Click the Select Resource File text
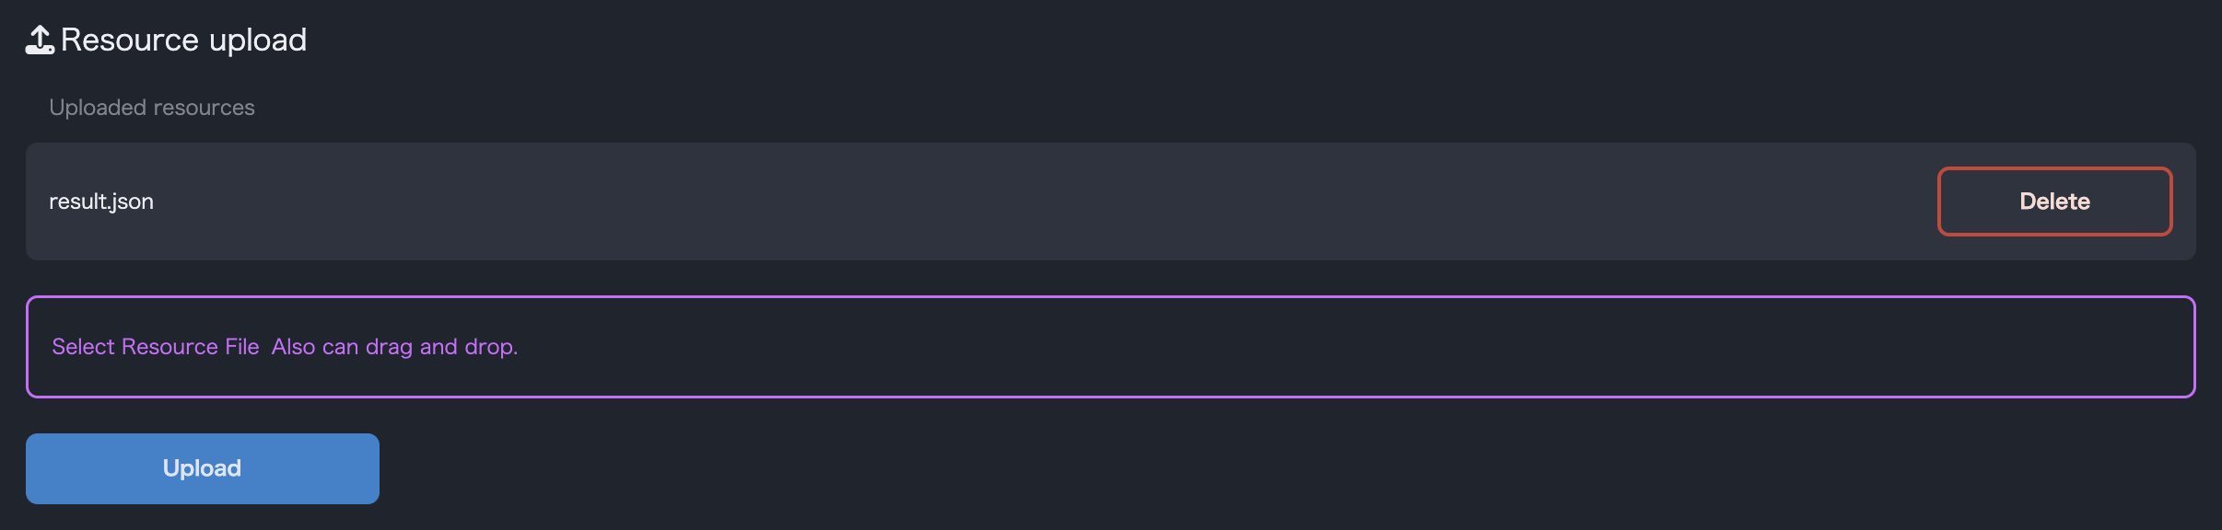Viewport: 2222px width, 530px height. coord(156,347)
